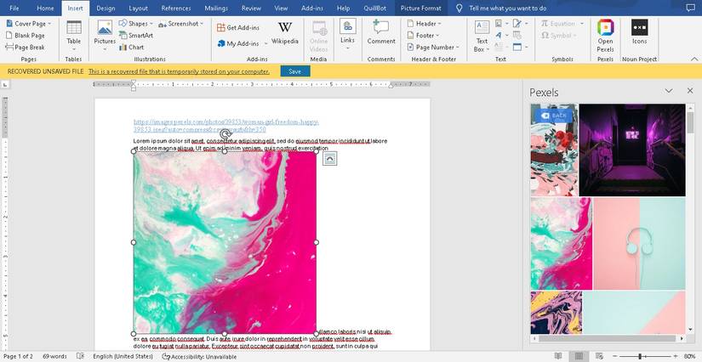The width and height of the screenshot is (702, 362).
Task: Select the purple neon hallway photo
Action: (x=632, y=150)
